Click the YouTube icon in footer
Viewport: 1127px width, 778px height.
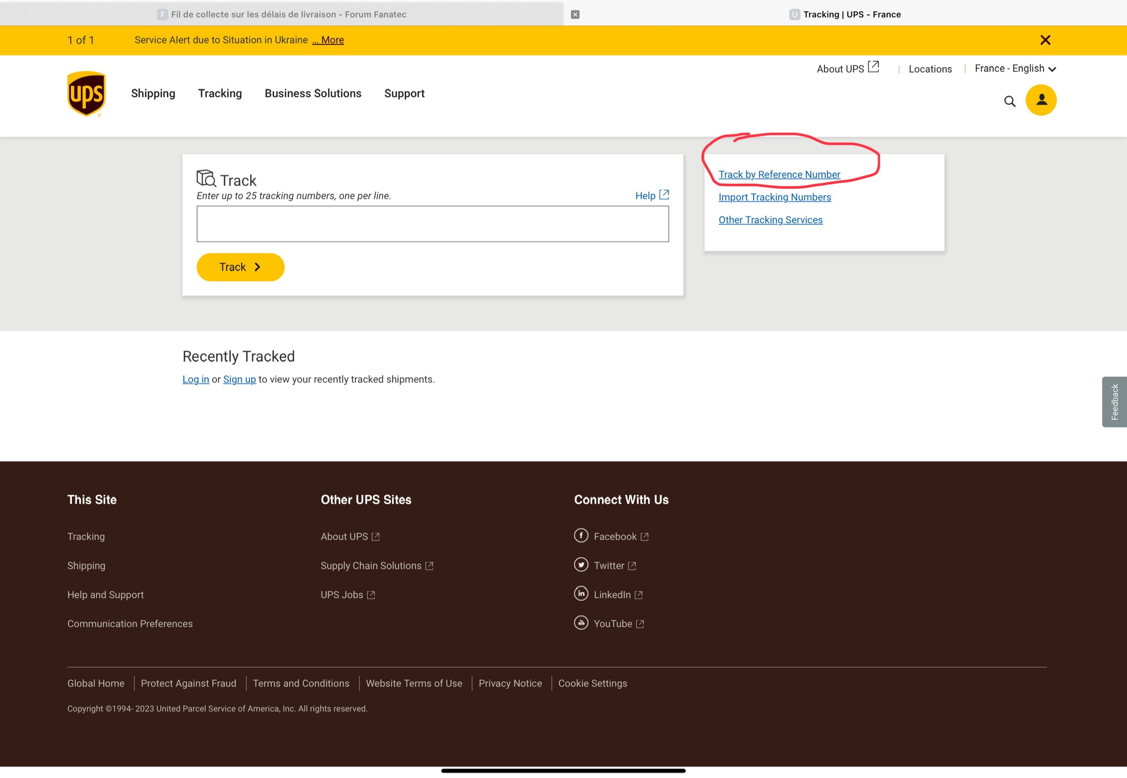pyautogui.click(x=581, y=622)
